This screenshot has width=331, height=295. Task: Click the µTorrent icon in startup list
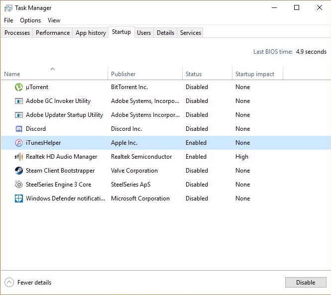(19, 87)
